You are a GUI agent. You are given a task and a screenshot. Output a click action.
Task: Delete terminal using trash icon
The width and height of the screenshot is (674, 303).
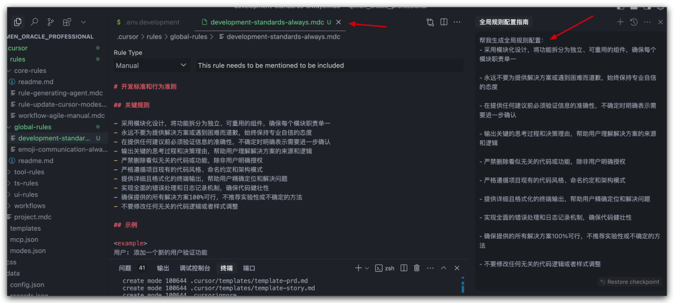click(416, 268)
